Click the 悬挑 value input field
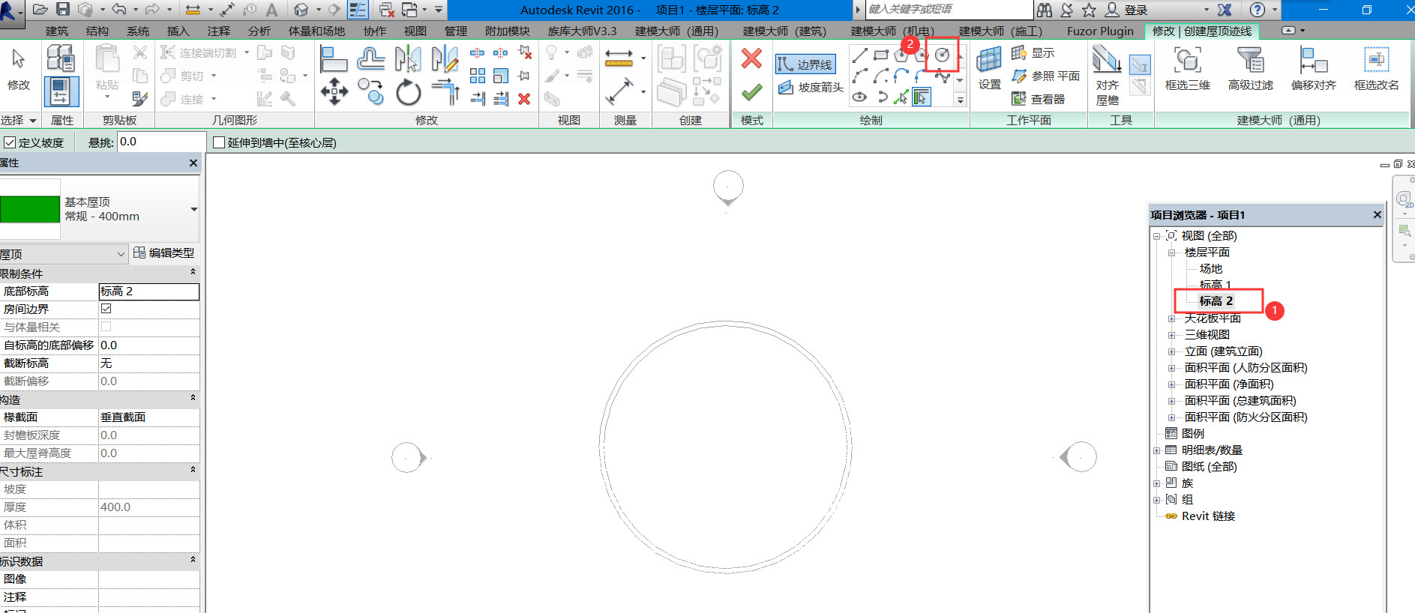This screenshot has height=613, width=1415. click(160, 142)
